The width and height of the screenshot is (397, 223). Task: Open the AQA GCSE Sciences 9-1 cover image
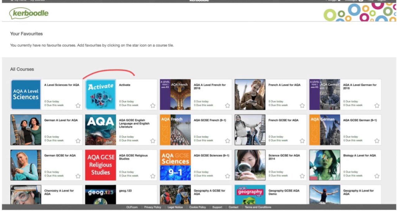175,165
